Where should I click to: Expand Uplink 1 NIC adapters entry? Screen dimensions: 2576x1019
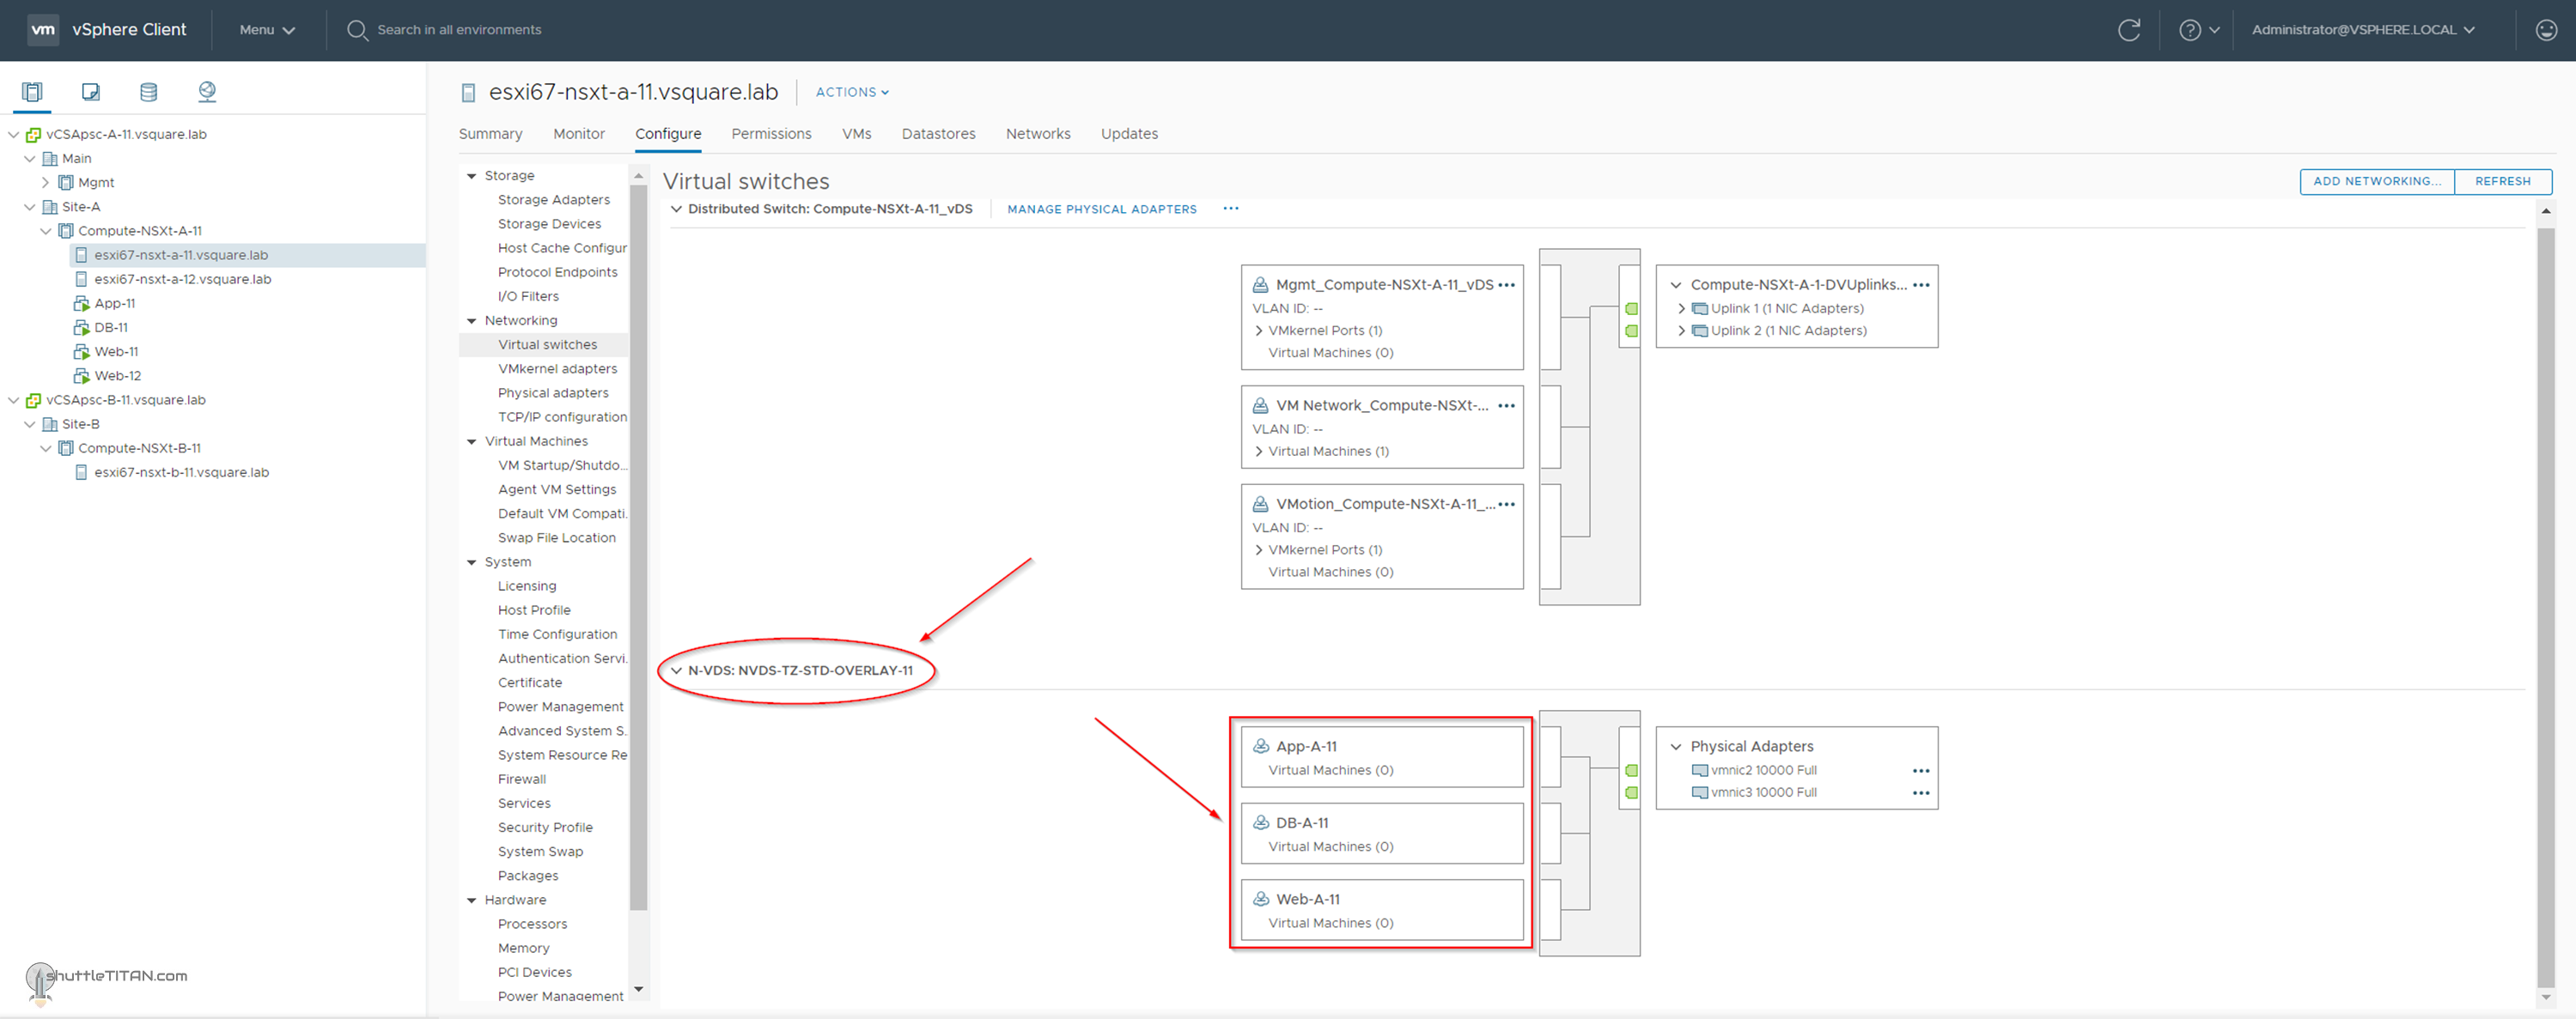tap(1682, 309)
